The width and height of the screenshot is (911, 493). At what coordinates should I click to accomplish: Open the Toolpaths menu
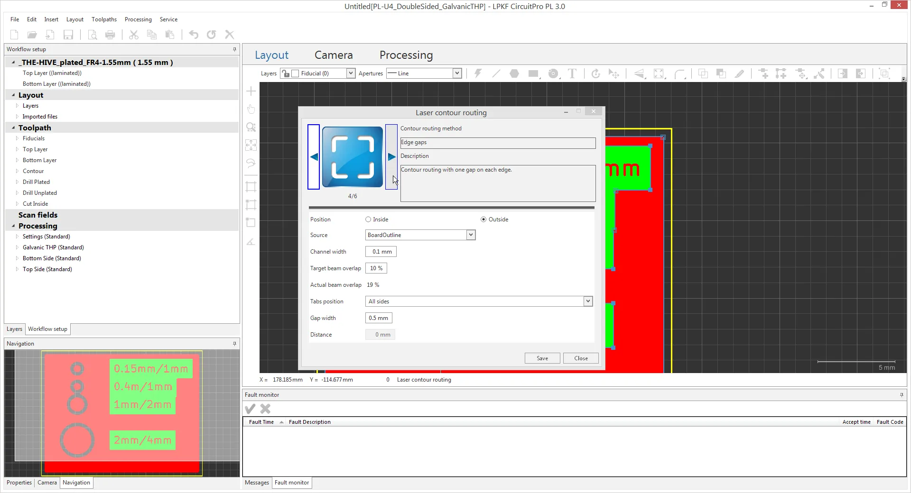[104, 19]
